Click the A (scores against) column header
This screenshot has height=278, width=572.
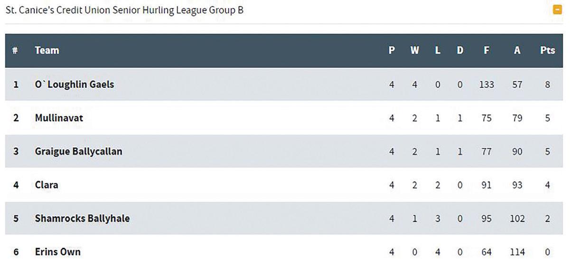[x=517, y=50]
